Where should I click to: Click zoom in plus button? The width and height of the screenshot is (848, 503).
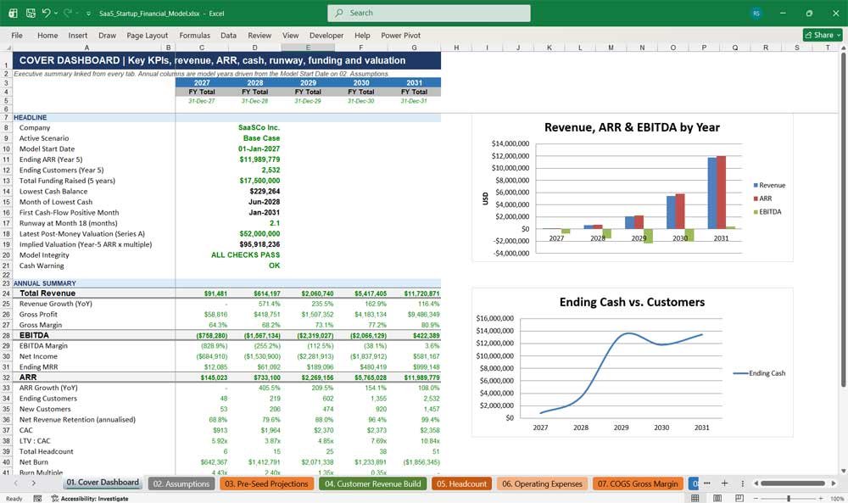820,498
